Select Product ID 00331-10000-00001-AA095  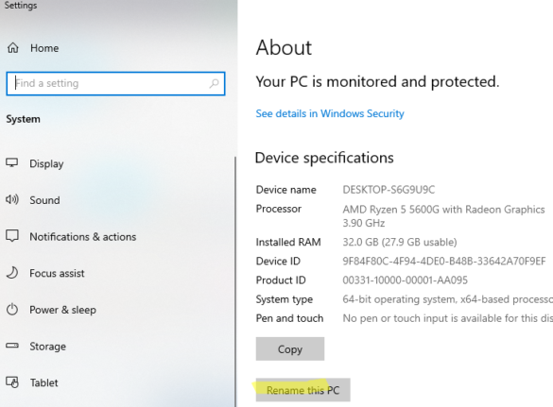[x=406, y=280]
